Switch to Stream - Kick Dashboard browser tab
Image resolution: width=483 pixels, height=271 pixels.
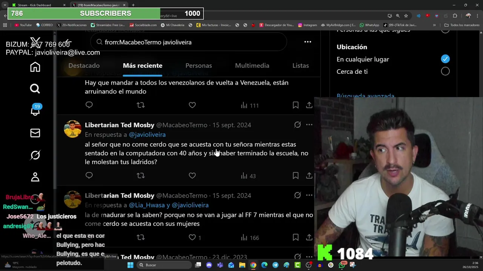38,5
